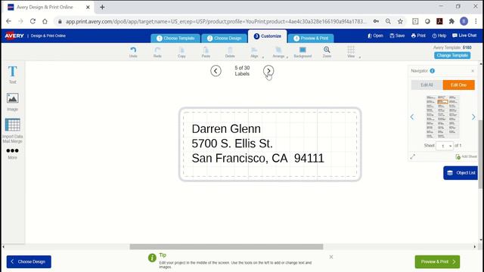484x272 pixels.
Task: Open Help in the header
Action: (x=439, y=36)
